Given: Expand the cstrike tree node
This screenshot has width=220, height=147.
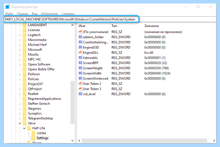Looking at the screenshot, I should click(29, 133).
